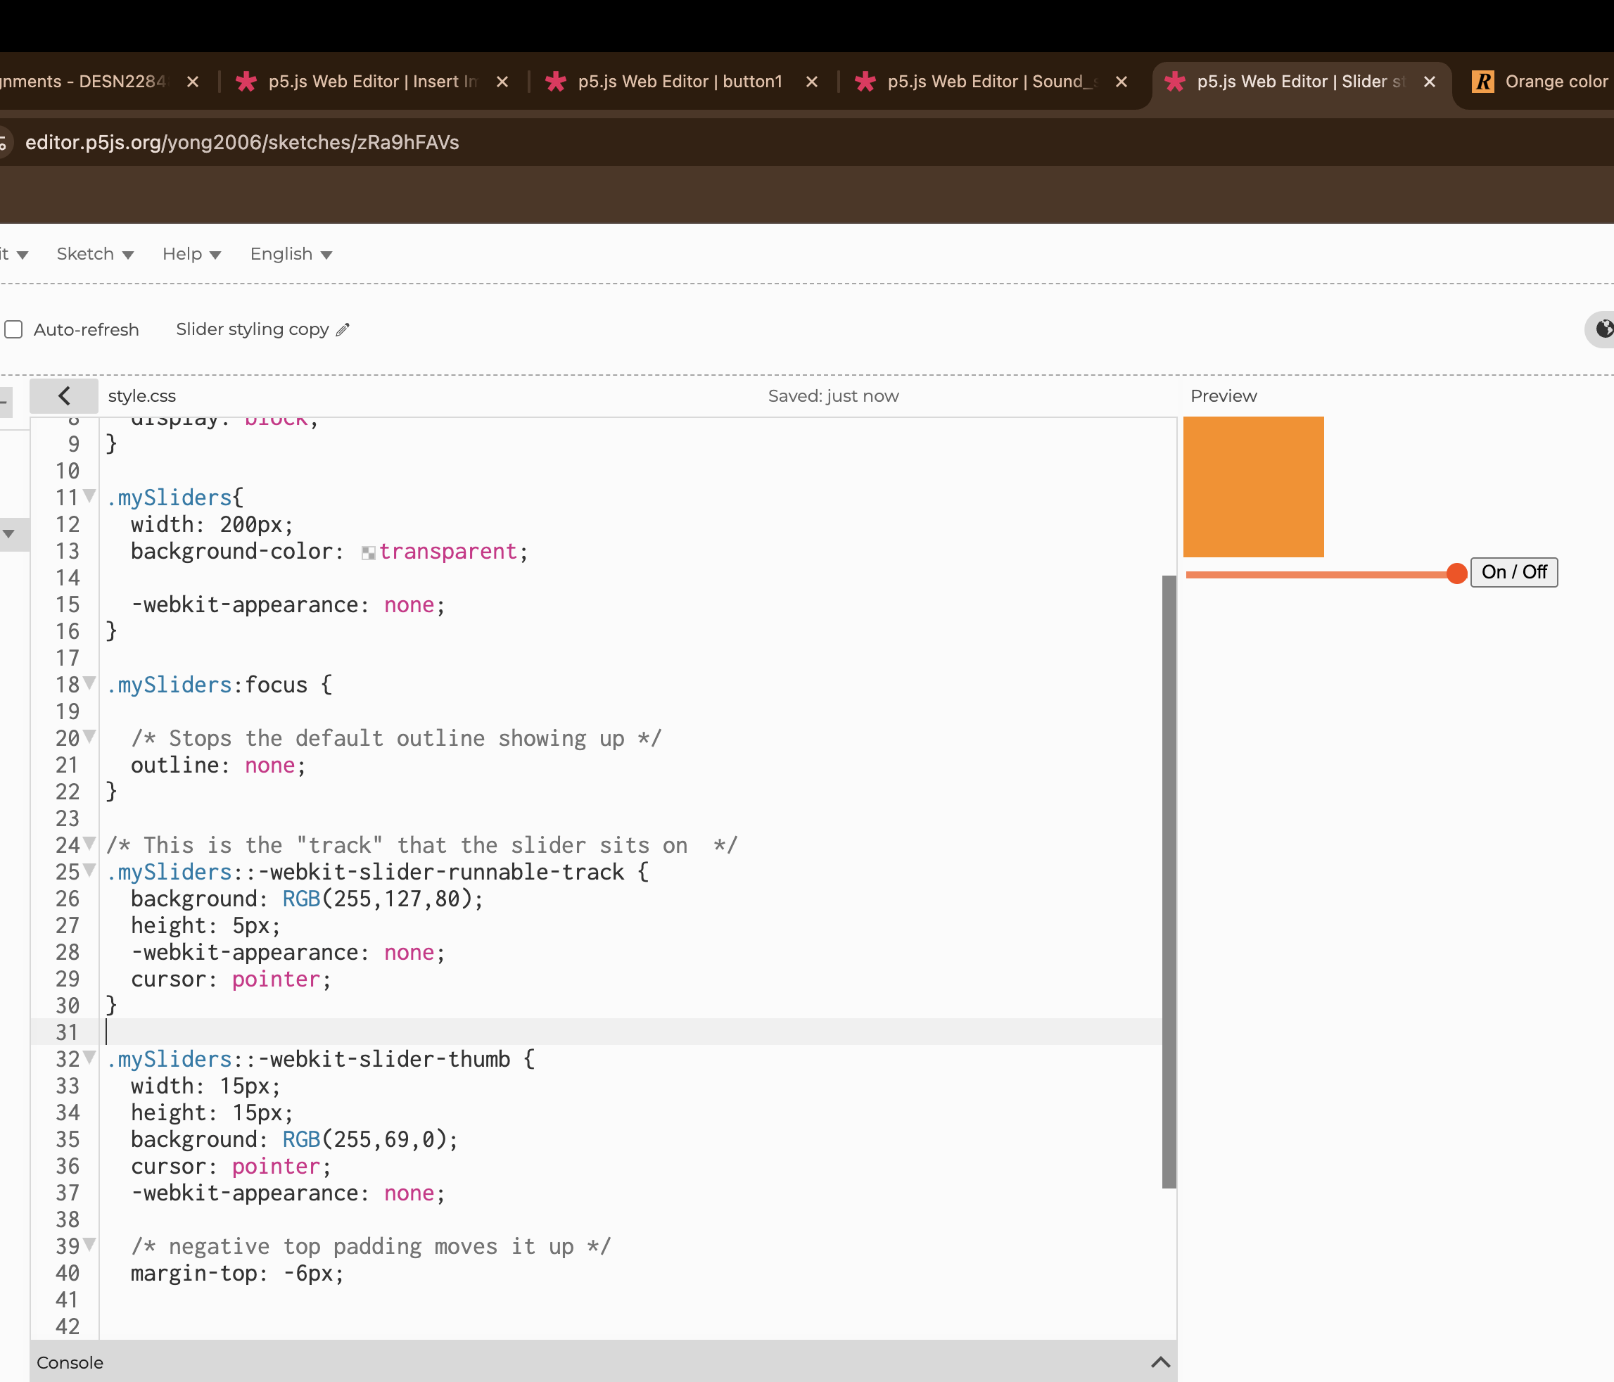1614x1382 pixels.
Task: Click the 'outline: none;' line 21
Action: 219,766
